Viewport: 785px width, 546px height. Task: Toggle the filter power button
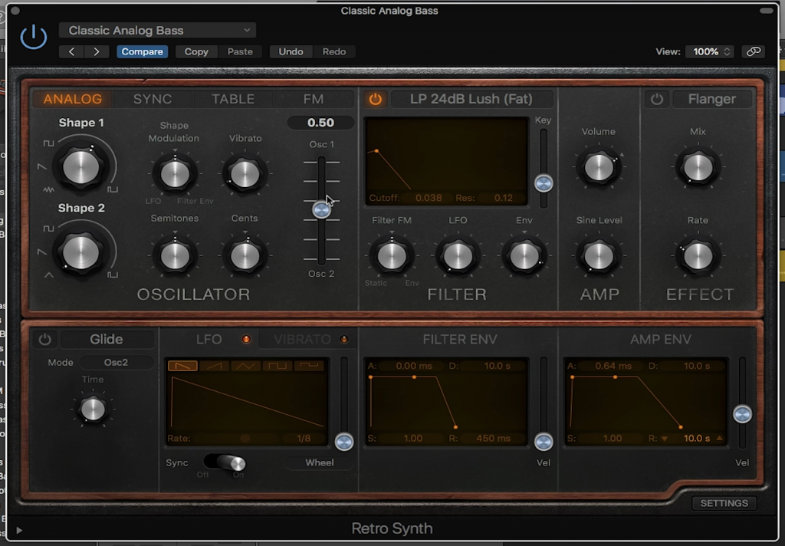click(x=376, y=99)
